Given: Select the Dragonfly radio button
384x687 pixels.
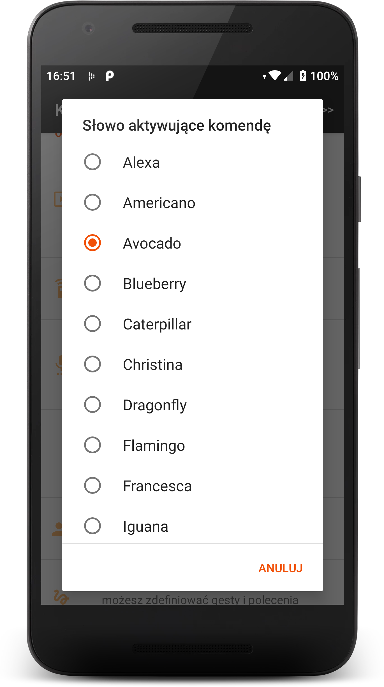Looking at the screenshot, I should pos(92,405).
